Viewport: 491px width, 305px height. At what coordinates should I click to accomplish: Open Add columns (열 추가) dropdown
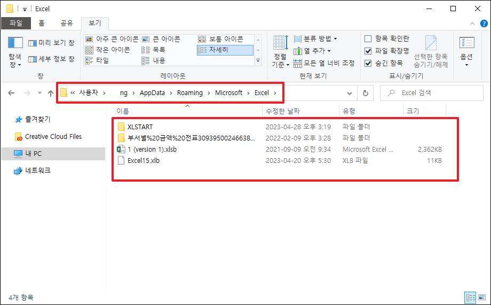pyautogui.click(x=312, y=51)
